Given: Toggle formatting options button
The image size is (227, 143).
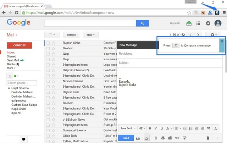Looking at the screenshot, I should (x=146, y=138).
